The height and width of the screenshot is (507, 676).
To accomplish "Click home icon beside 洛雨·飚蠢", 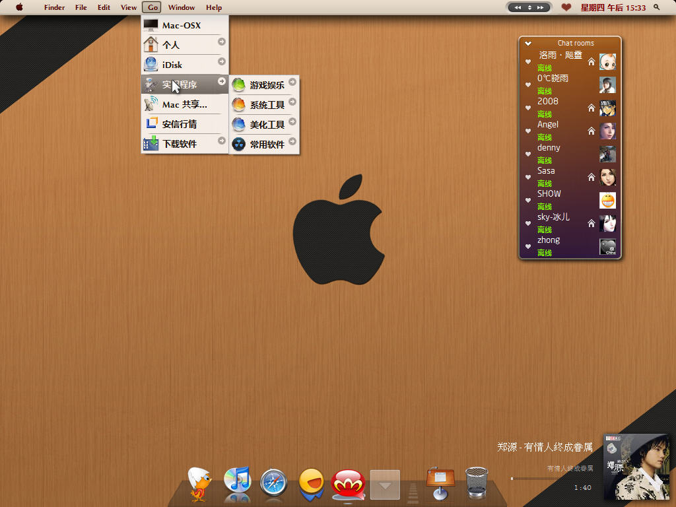I will pyautogui.click(x=591, y=61).
